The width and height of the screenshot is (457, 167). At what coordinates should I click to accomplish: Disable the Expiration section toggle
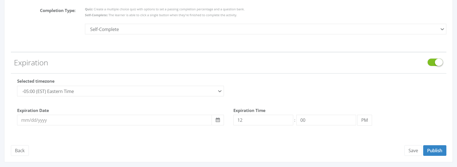point(435,62)
